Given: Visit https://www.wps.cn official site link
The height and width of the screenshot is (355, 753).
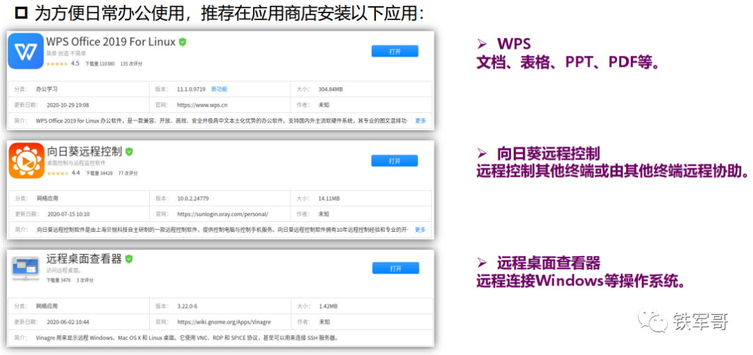Looking at the screenshot, I should pyautogui.click(x=202, y=105).
